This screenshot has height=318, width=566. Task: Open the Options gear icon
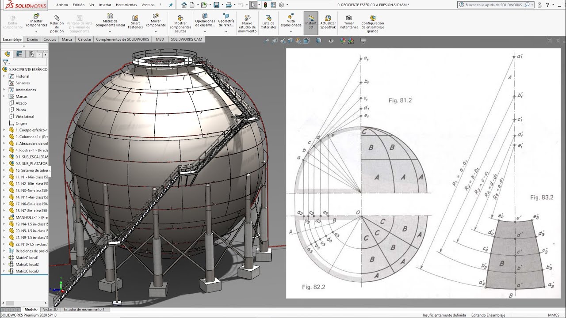[x=281, y=5]
